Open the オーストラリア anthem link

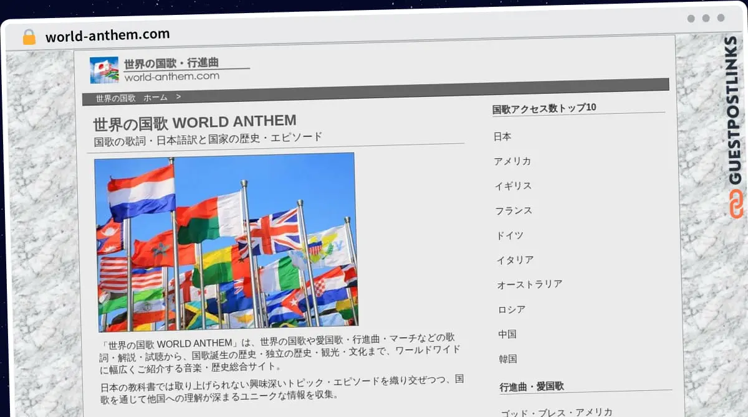point(529,284)
